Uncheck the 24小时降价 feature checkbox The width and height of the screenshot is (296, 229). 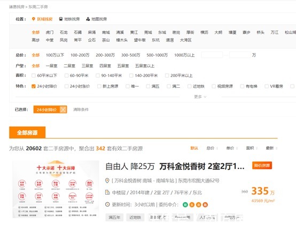pos(34,87)
